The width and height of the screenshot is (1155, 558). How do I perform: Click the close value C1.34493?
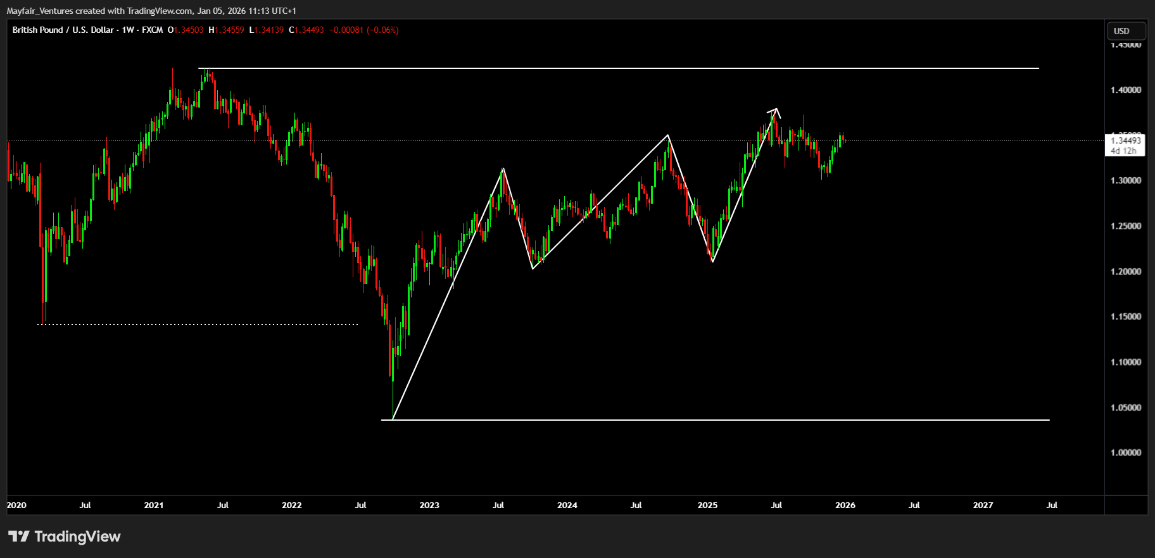306,30
